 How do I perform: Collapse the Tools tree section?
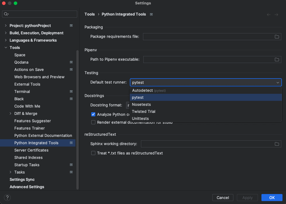click(x=6, y=47)
